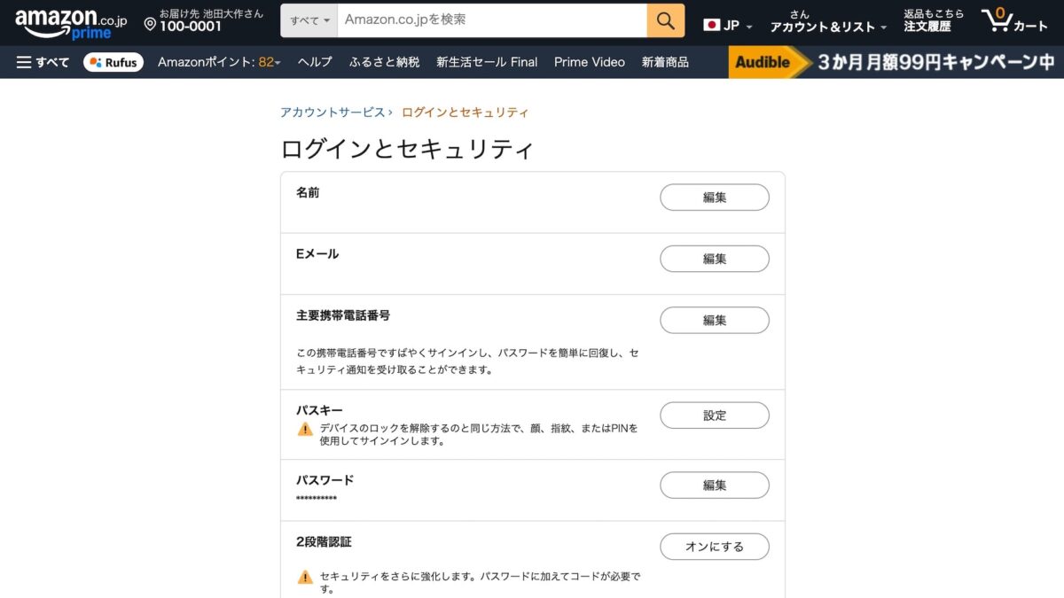
Task: Click the delivery address location pin
Action: [150, 25]
